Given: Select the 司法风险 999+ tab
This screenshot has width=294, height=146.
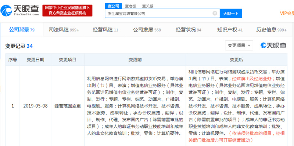Looking at the screenshot, I should (x=64, y=30).
